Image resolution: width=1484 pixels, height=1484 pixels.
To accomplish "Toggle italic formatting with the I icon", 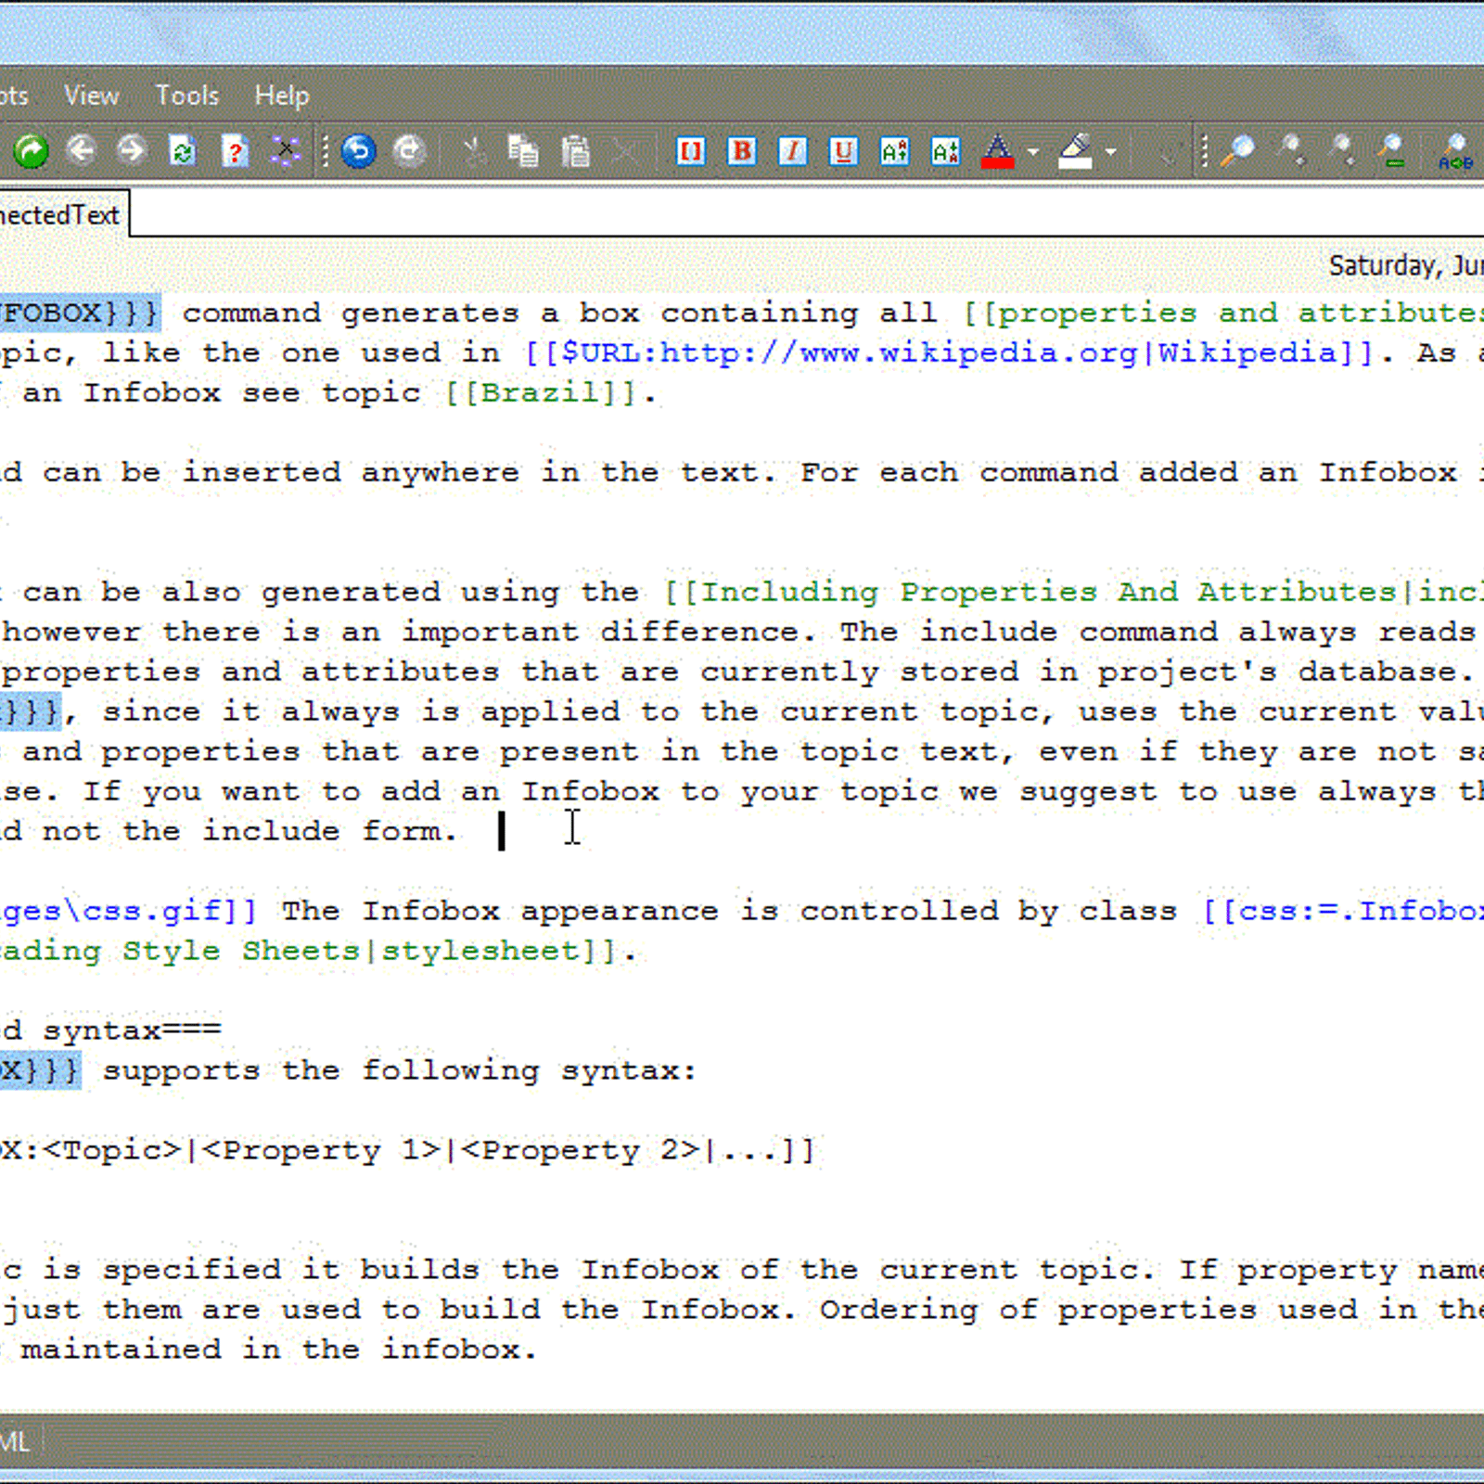I will coord(792,150).
